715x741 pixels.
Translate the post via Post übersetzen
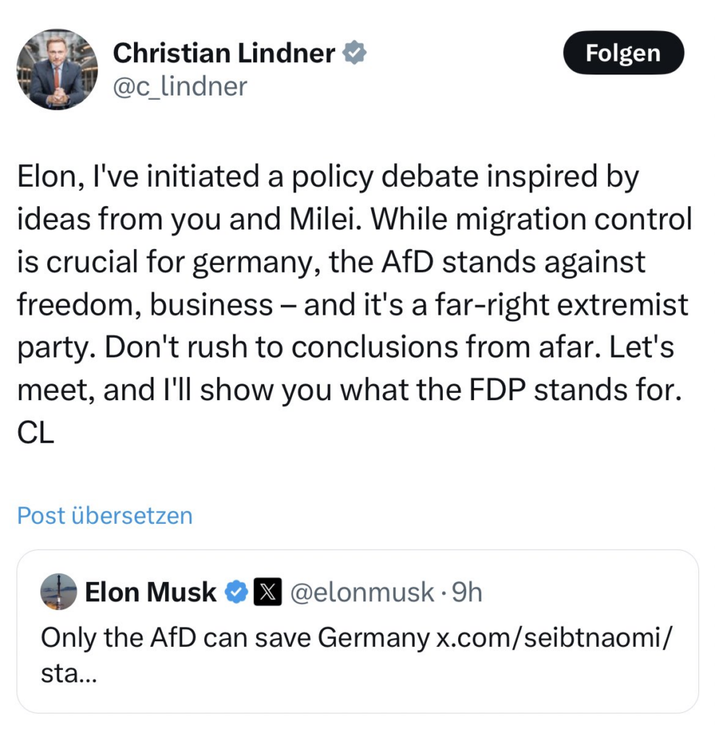[x=105, y=515]
